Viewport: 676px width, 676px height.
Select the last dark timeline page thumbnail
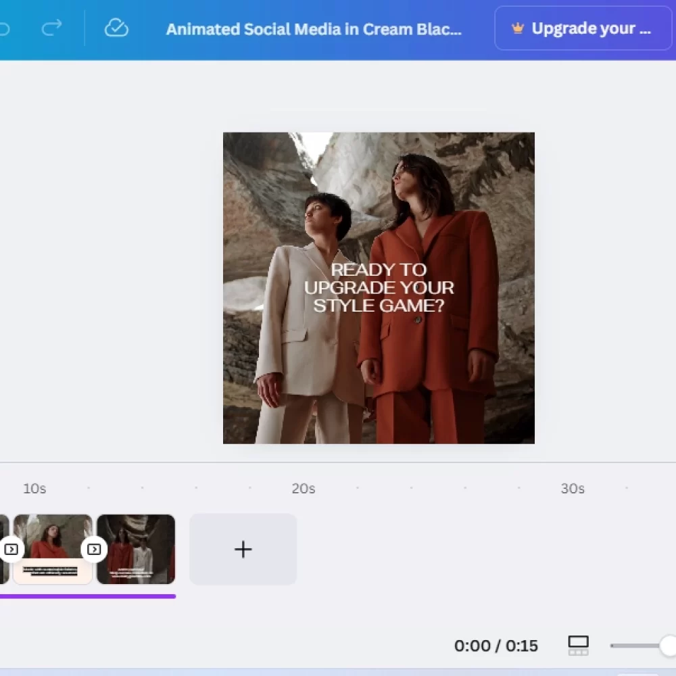pyautogui.click(x=136, y=549)
